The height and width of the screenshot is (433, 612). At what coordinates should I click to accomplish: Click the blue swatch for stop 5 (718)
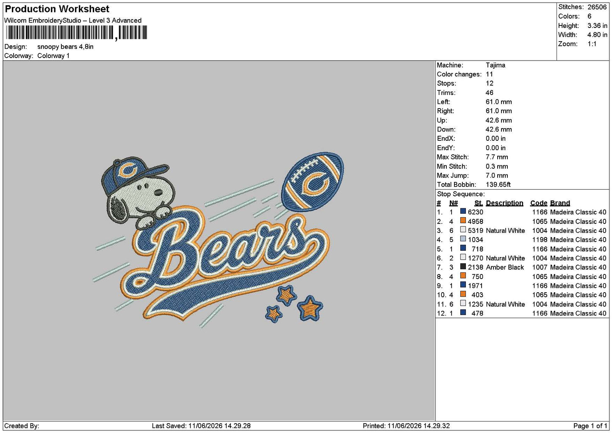(463, 248)
